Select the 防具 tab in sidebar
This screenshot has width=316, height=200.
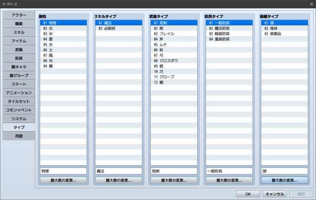click(19, 58)
